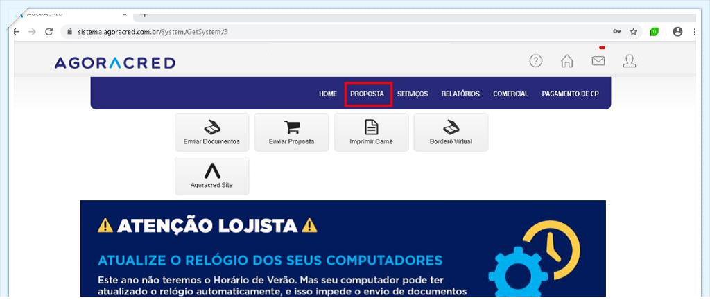Open the saved password key icon
The width and height of the screenshot is (710, 300).
616,32
